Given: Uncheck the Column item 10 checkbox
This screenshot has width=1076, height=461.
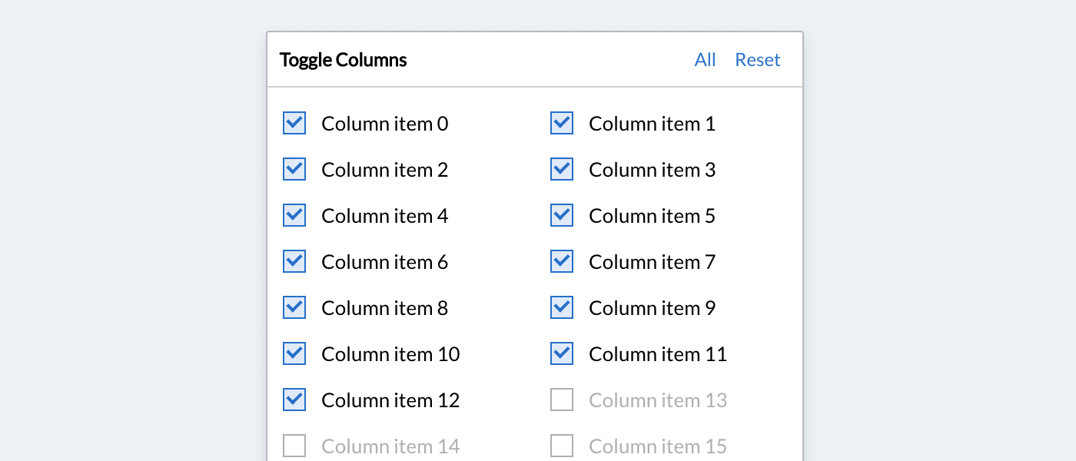Looking at the screenshot, I should tap(294, 353).
